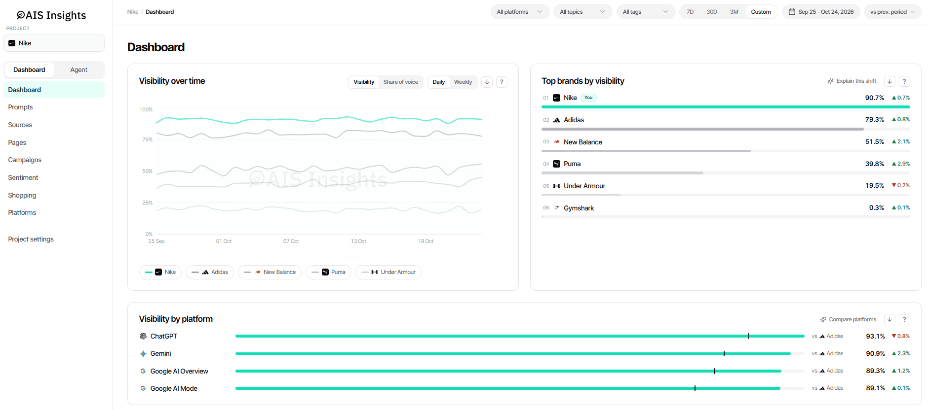Screen dimensions: 929x410
Task: Open help for Visibility over time
Action: click(502, 82)
